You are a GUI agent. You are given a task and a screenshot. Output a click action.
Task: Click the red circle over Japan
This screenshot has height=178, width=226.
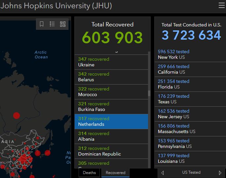pyautogui.click(x=48, y=153)
